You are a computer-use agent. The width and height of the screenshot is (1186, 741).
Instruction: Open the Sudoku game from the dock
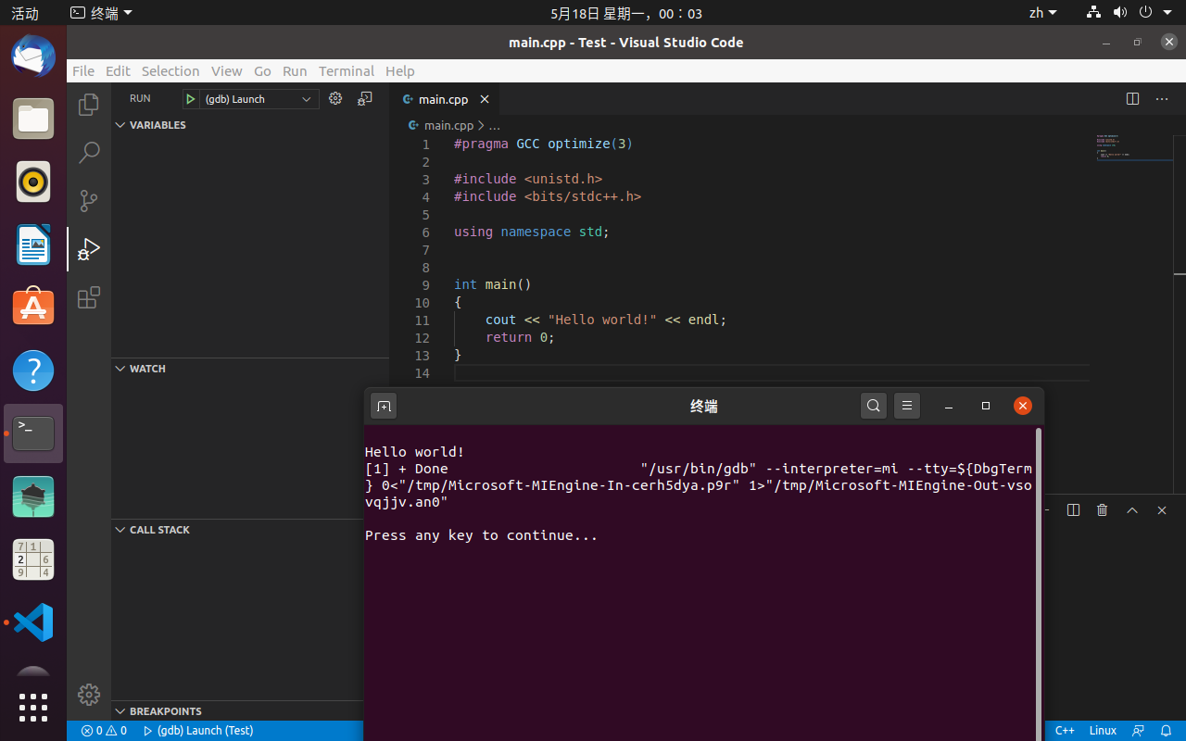(33, 559)
